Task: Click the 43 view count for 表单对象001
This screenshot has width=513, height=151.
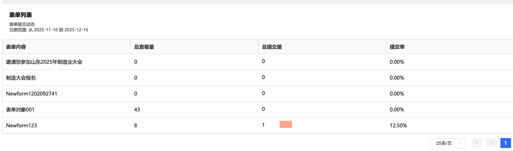Action: pyautogui.click(x=137, y=110)
